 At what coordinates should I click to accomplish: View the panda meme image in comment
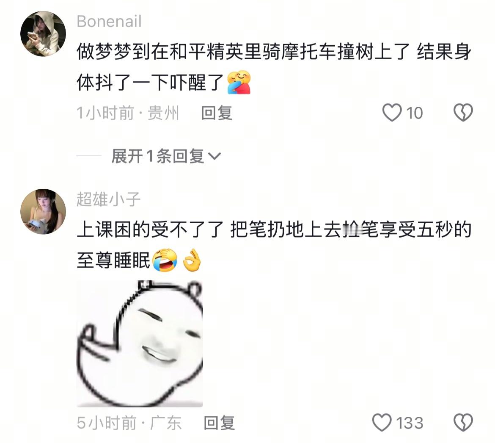(x=140, y=343)
